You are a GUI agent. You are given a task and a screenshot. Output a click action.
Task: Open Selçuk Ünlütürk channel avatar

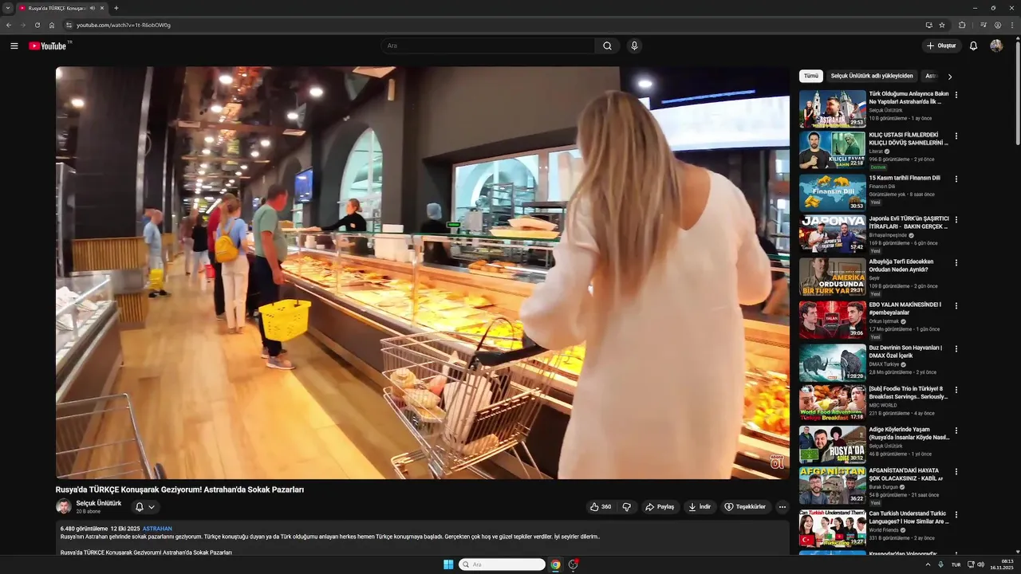pos(64,506)
